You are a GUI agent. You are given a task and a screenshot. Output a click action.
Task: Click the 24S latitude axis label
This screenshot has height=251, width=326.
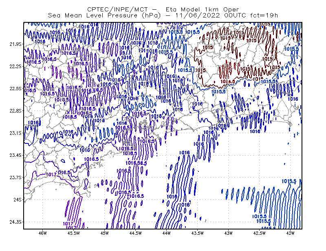18,199
